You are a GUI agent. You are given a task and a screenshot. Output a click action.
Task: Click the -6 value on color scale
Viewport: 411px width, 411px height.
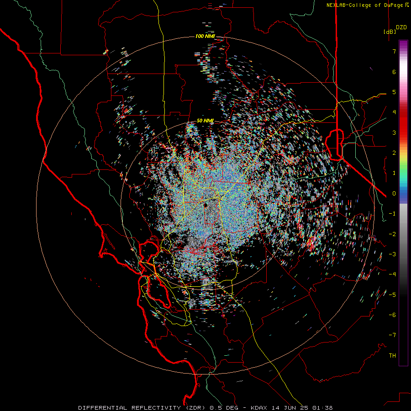392,315
